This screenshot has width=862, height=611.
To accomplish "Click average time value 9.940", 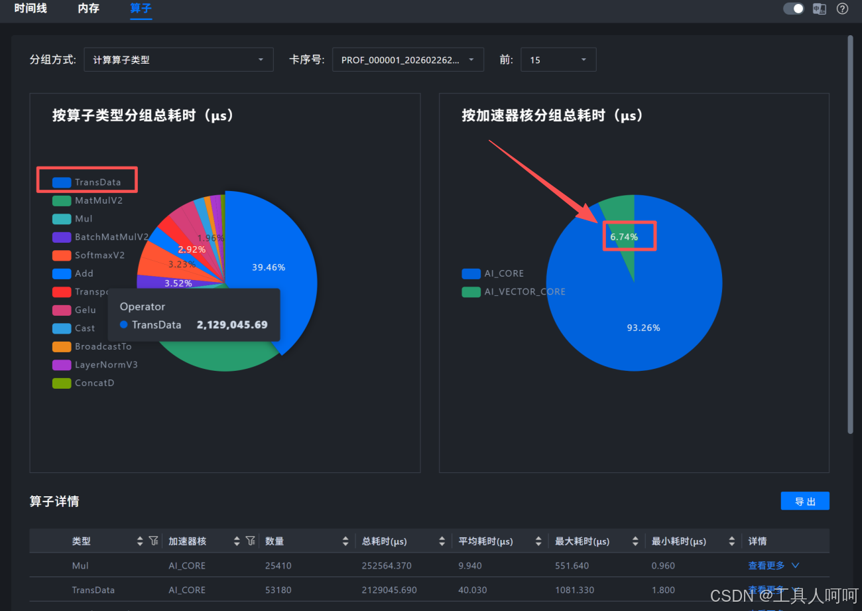I will coord(470,566).
